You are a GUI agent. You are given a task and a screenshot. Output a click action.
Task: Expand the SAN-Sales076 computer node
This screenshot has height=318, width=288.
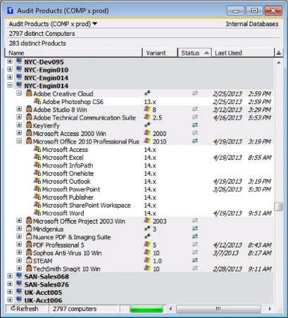tap(10, 284)
